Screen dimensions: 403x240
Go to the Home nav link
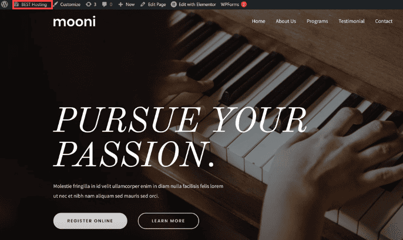[x=258, y=21]
